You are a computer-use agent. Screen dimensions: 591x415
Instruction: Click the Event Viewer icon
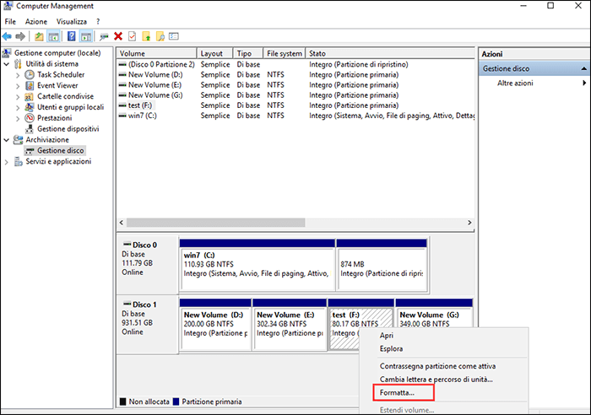coord(30,85)
